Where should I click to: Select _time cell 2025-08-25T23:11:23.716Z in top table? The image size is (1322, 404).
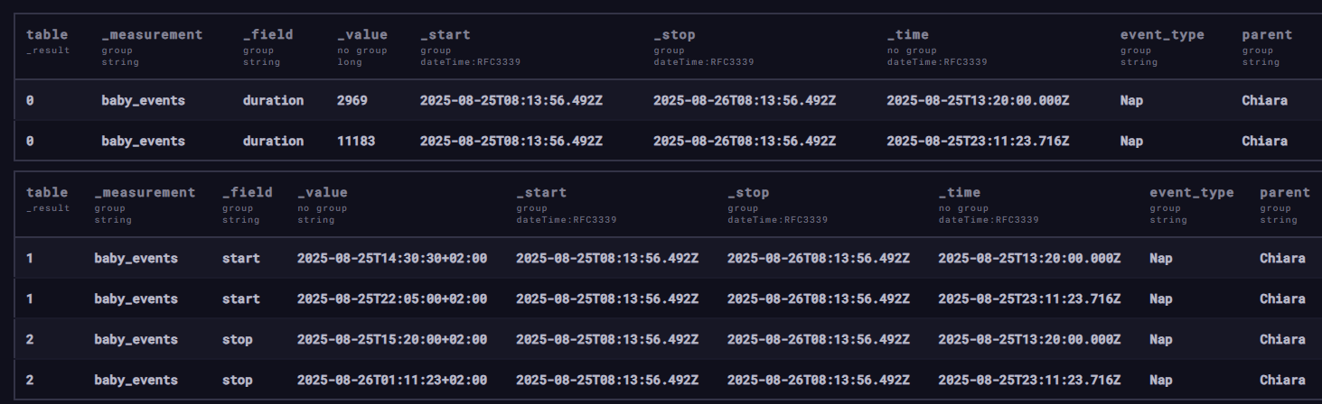point(978,141)
